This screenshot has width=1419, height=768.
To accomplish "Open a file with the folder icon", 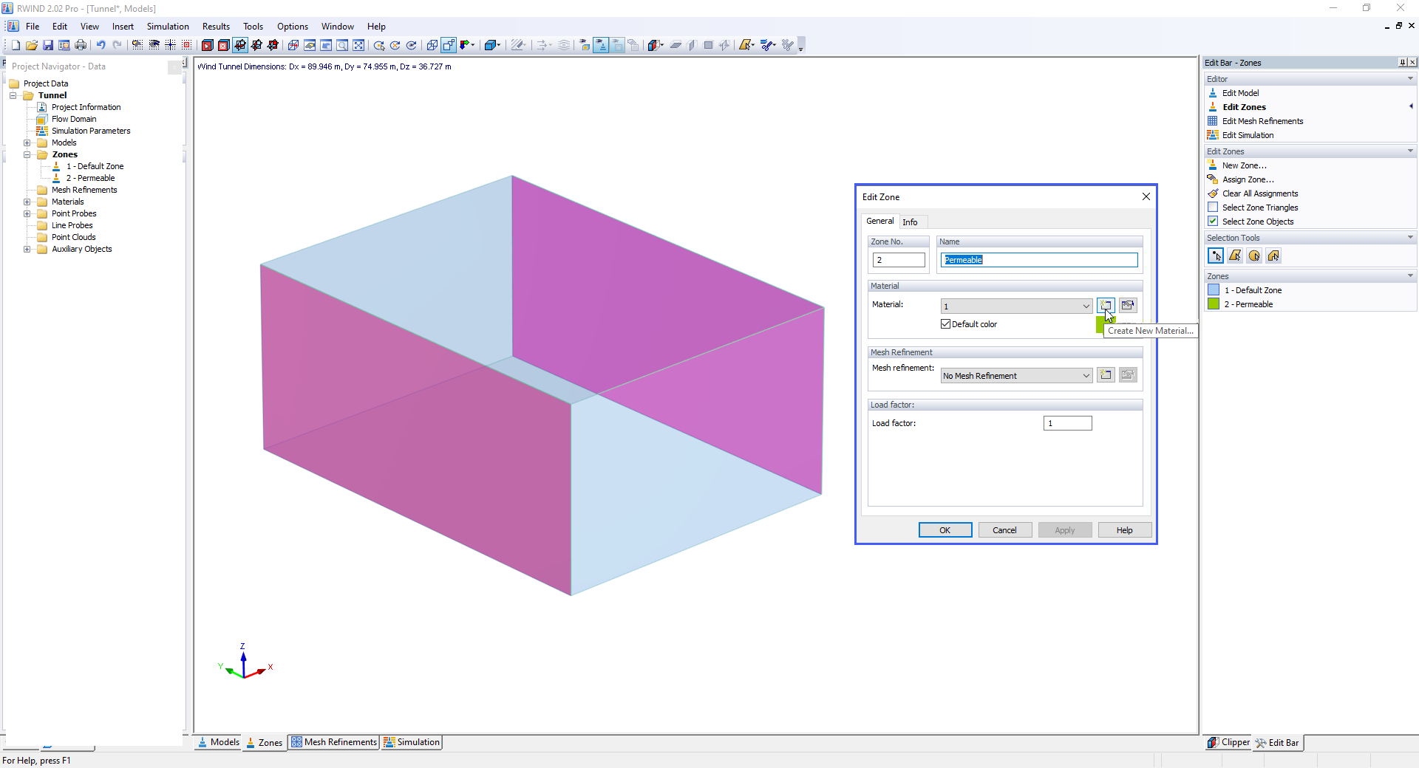I will point(32,45).
